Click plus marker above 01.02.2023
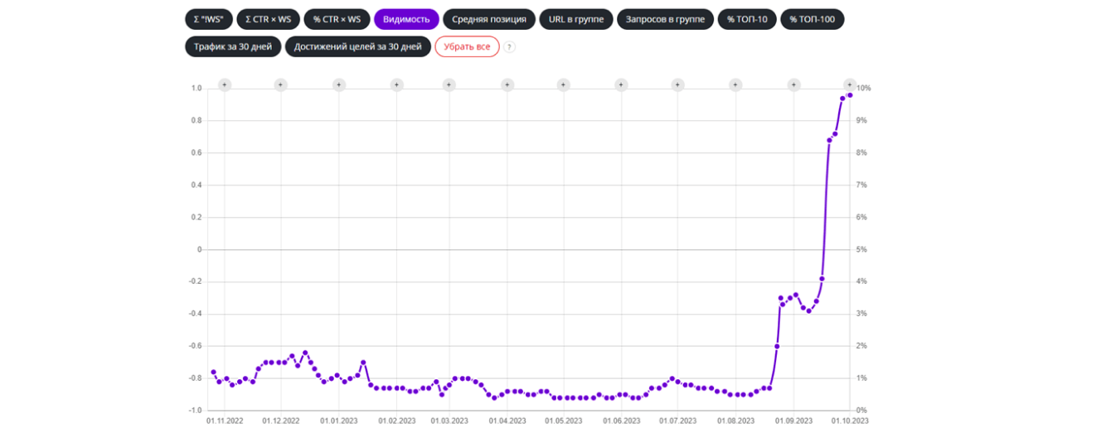The width and height of the screenshot is (1111, 428). coord(396,84)
